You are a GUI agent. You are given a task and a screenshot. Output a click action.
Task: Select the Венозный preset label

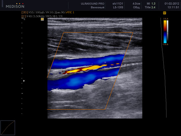tap(97, 8)
